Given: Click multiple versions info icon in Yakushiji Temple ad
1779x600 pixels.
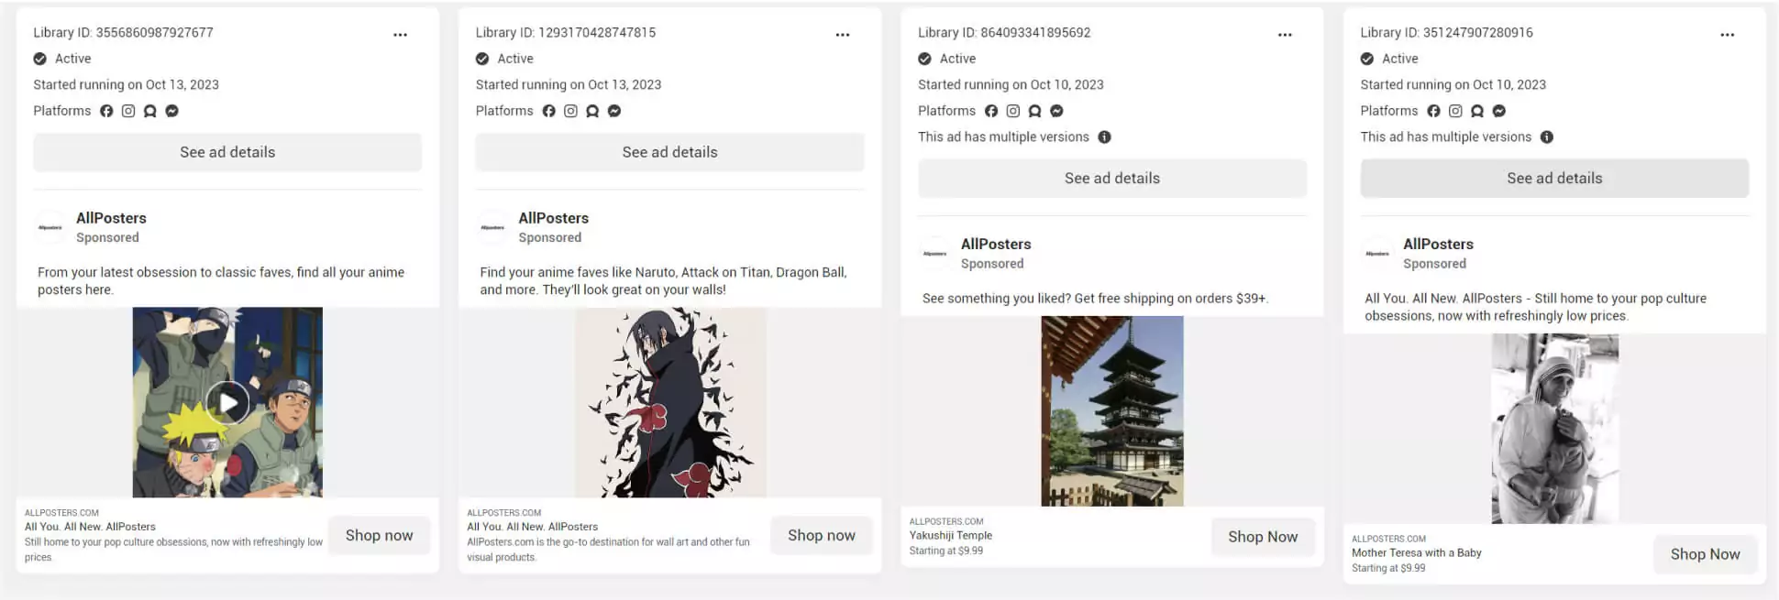Looking at the screenshot, I should (1105, 137).
